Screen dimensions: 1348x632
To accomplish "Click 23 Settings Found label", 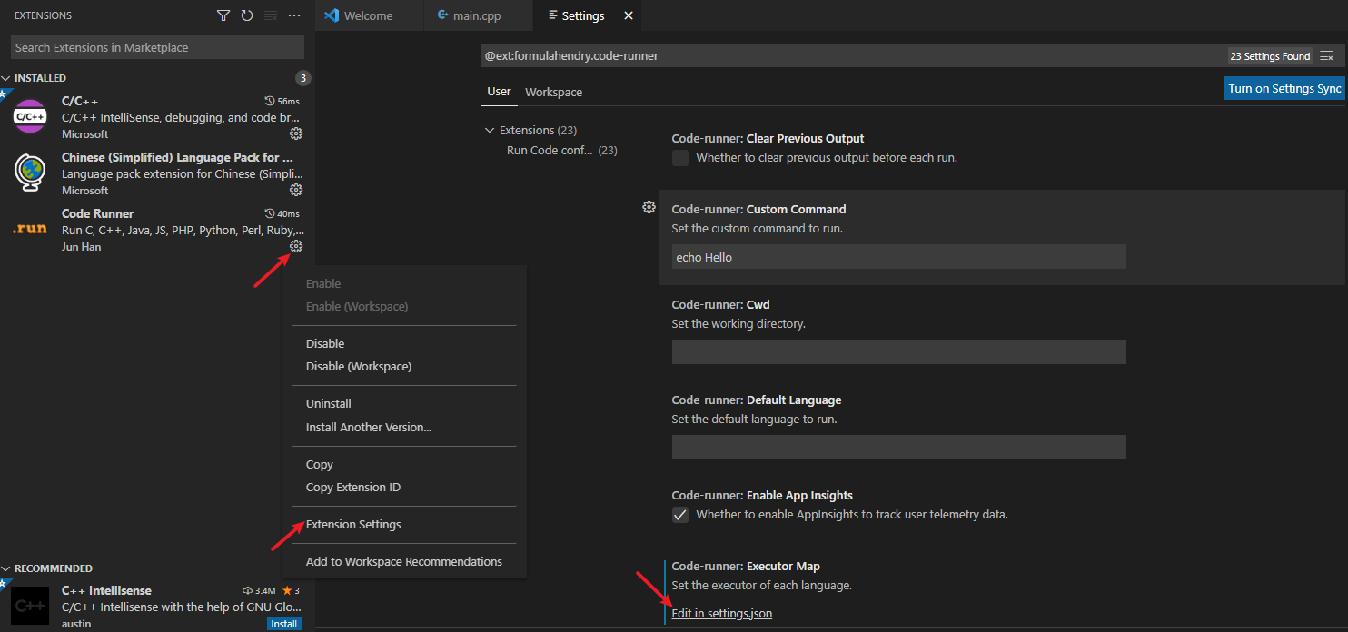I will (1270, 56).
